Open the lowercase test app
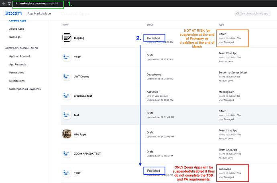 tap(77, 115)
